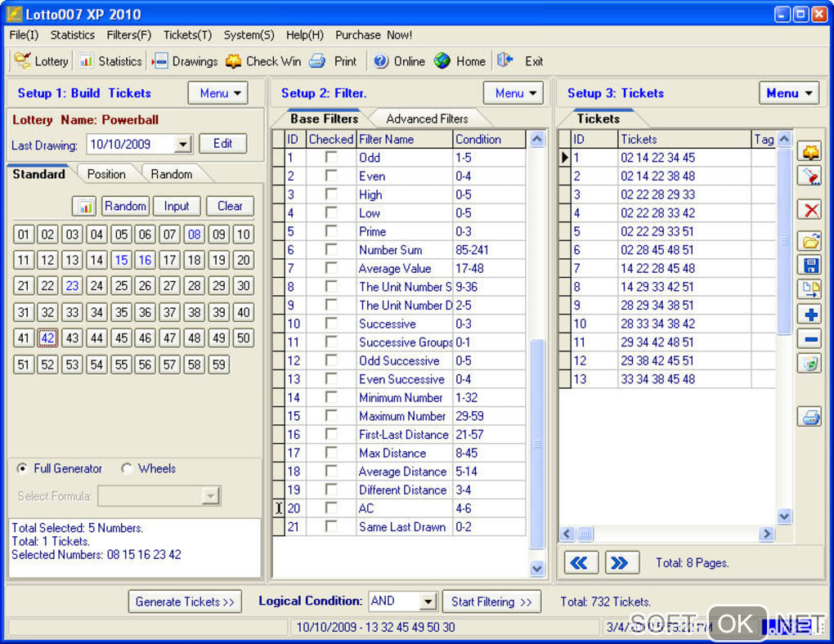Click the tickets horizontal scrollbar thumb

point(585,534)
